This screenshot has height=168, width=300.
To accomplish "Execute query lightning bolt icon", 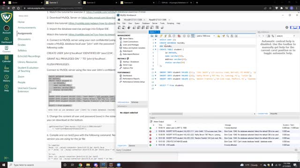I will 161,36.
